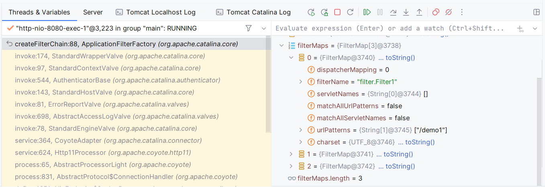The image size is (545, 187).
Task: Stop the debug session with the red square
Action: pos(337,12)
